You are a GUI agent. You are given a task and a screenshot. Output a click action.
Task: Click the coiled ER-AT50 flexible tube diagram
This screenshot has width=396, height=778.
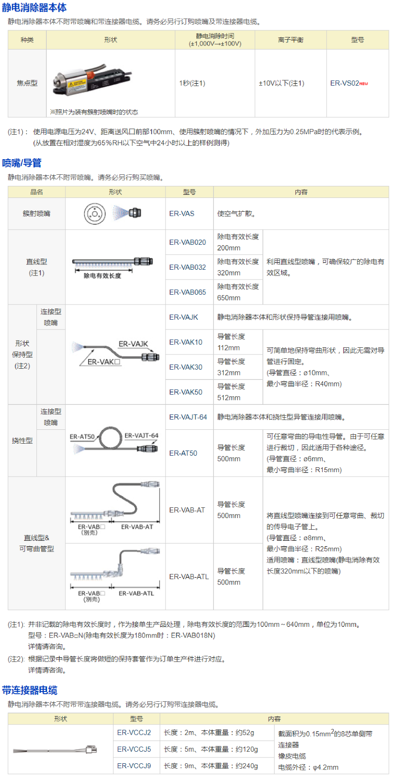point(113,441)
